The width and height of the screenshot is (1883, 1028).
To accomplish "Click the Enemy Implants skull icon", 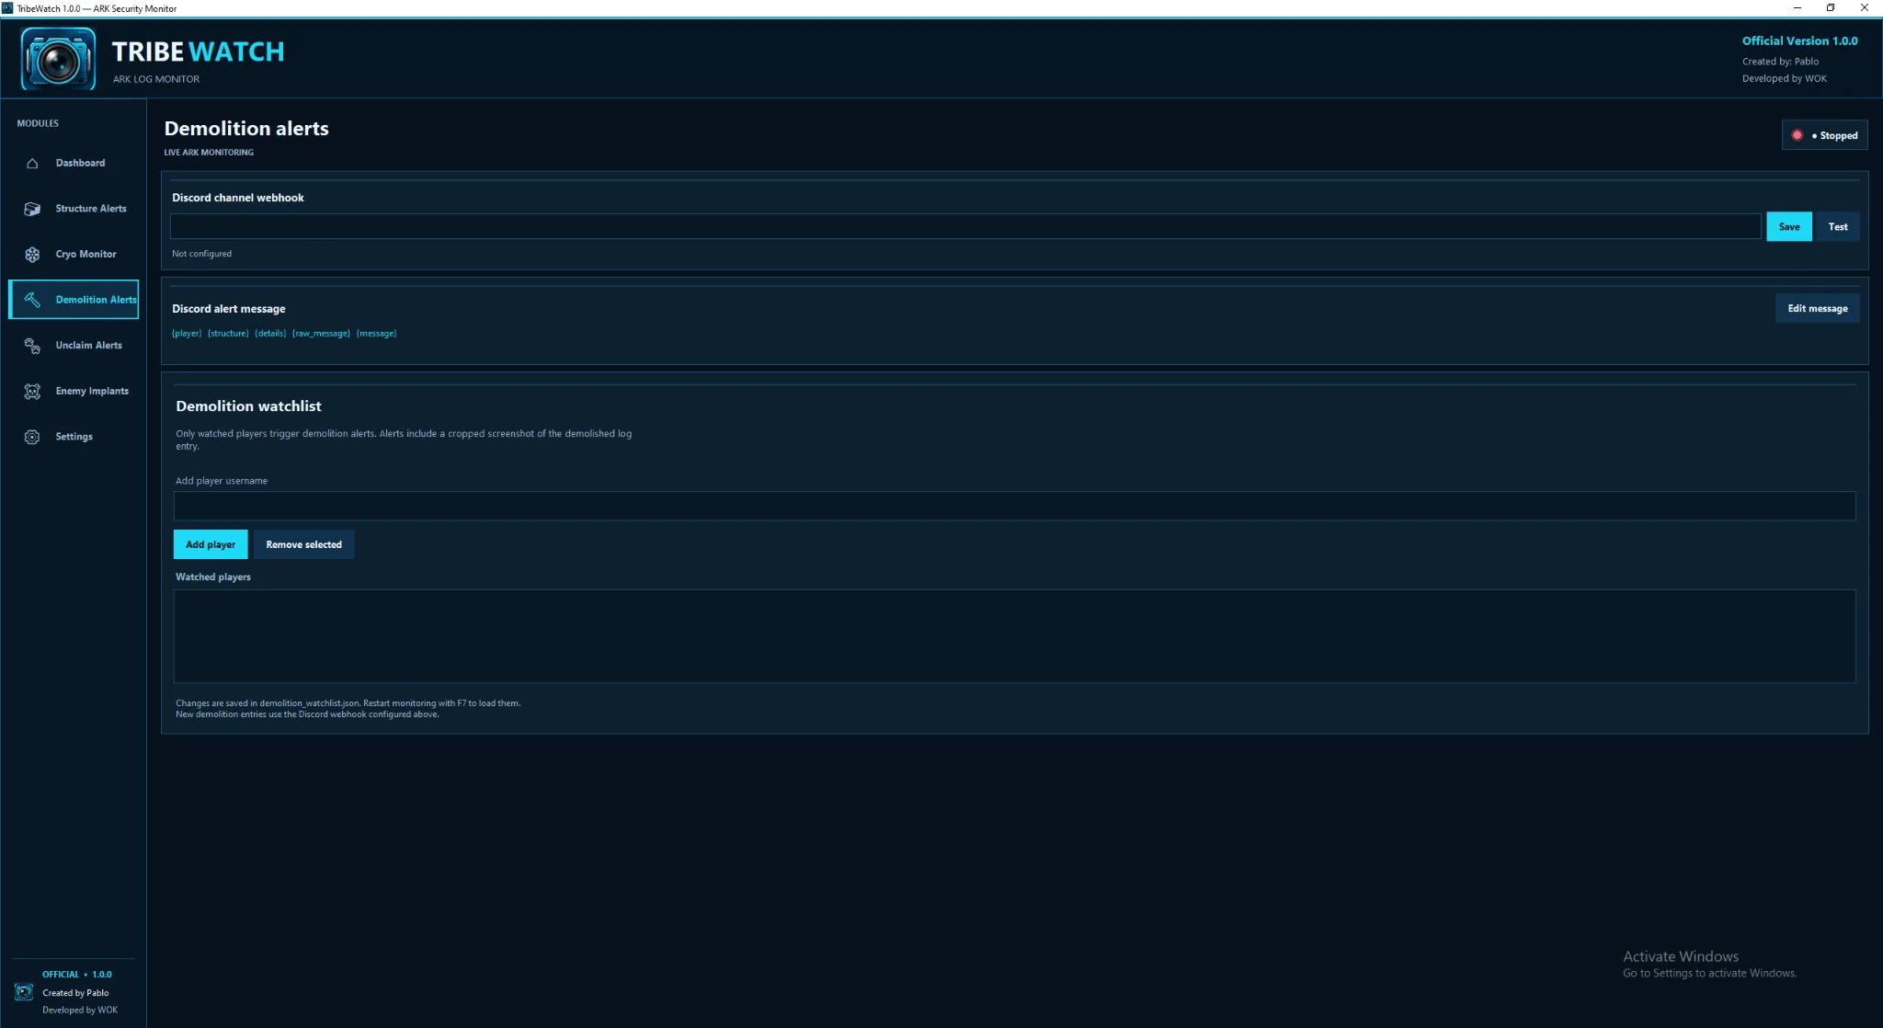I will 32,392.
